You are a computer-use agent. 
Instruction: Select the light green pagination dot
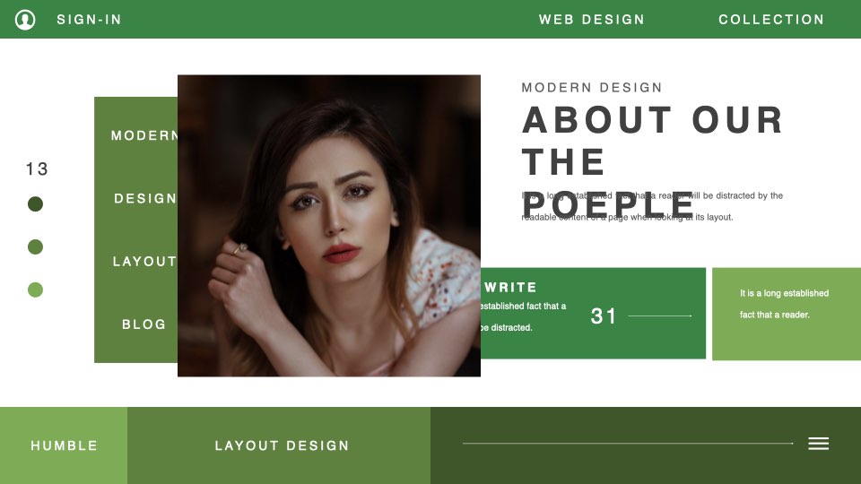[35, 290]
